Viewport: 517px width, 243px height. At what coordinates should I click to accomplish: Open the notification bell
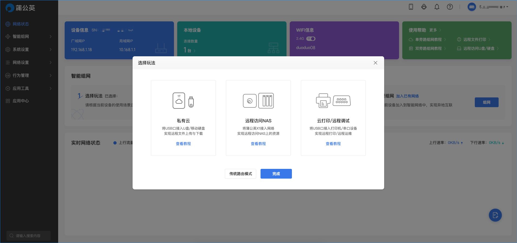point(437,7)
